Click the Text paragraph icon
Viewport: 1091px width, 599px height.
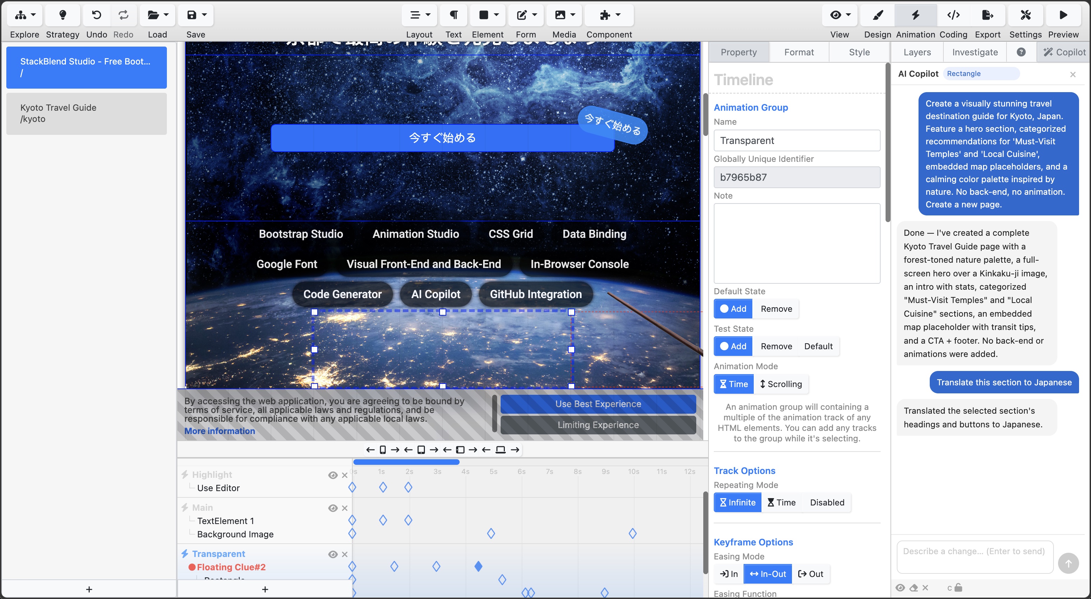point(453,15)
